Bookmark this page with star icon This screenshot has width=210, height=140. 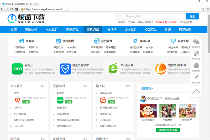coord(203,9)
